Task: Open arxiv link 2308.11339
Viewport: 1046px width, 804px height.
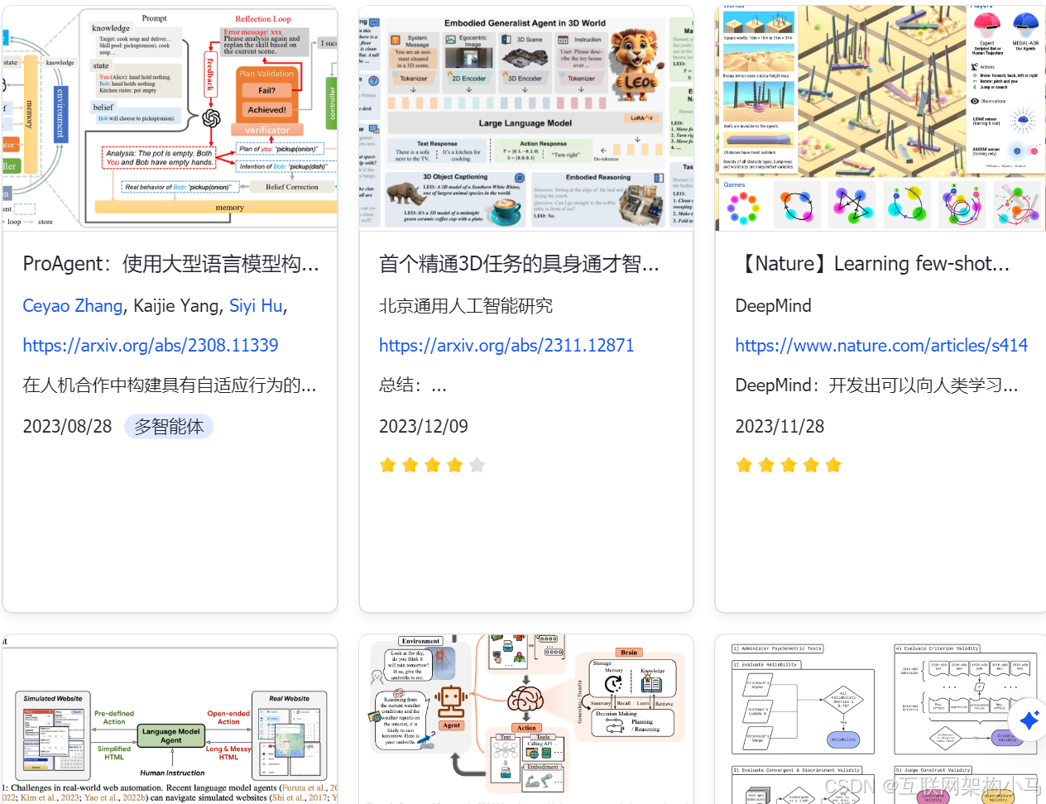Action: coord(151,346)
